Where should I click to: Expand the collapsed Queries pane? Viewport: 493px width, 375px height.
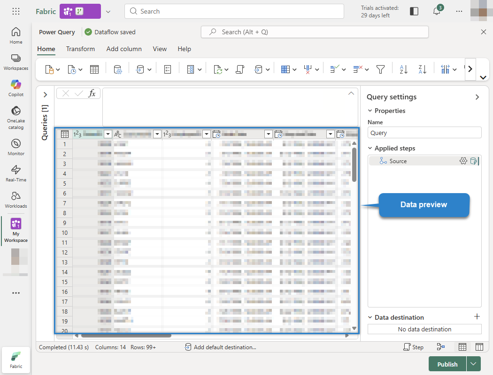tap(45, 94)
